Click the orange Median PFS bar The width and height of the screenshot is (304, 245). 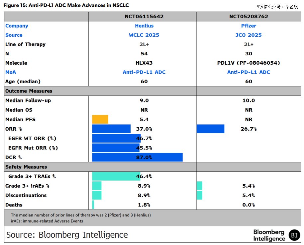point(100,119)
